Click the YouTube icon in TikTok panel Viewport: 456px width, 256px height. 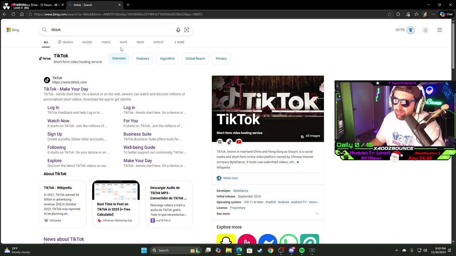tap(239, 142)
